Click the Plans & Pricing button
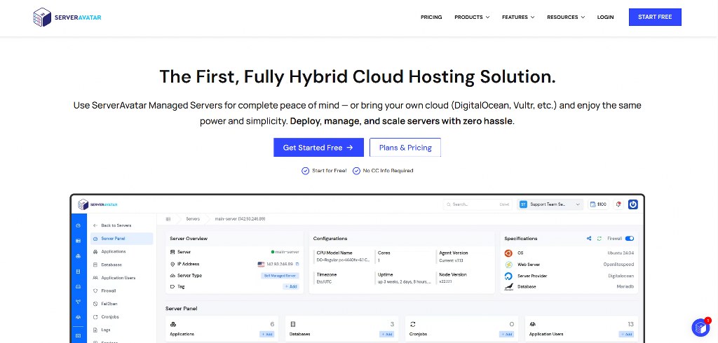The height and width of the screenshot is (343, 718). [x=405, y=147]
